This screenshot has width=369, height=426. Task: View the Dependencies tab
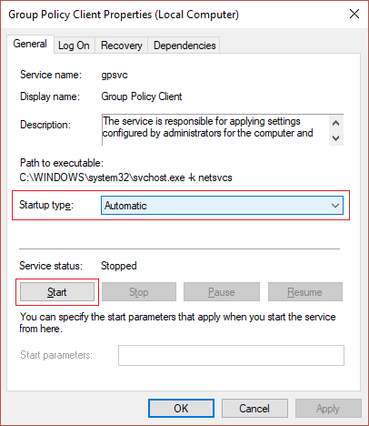184,46
